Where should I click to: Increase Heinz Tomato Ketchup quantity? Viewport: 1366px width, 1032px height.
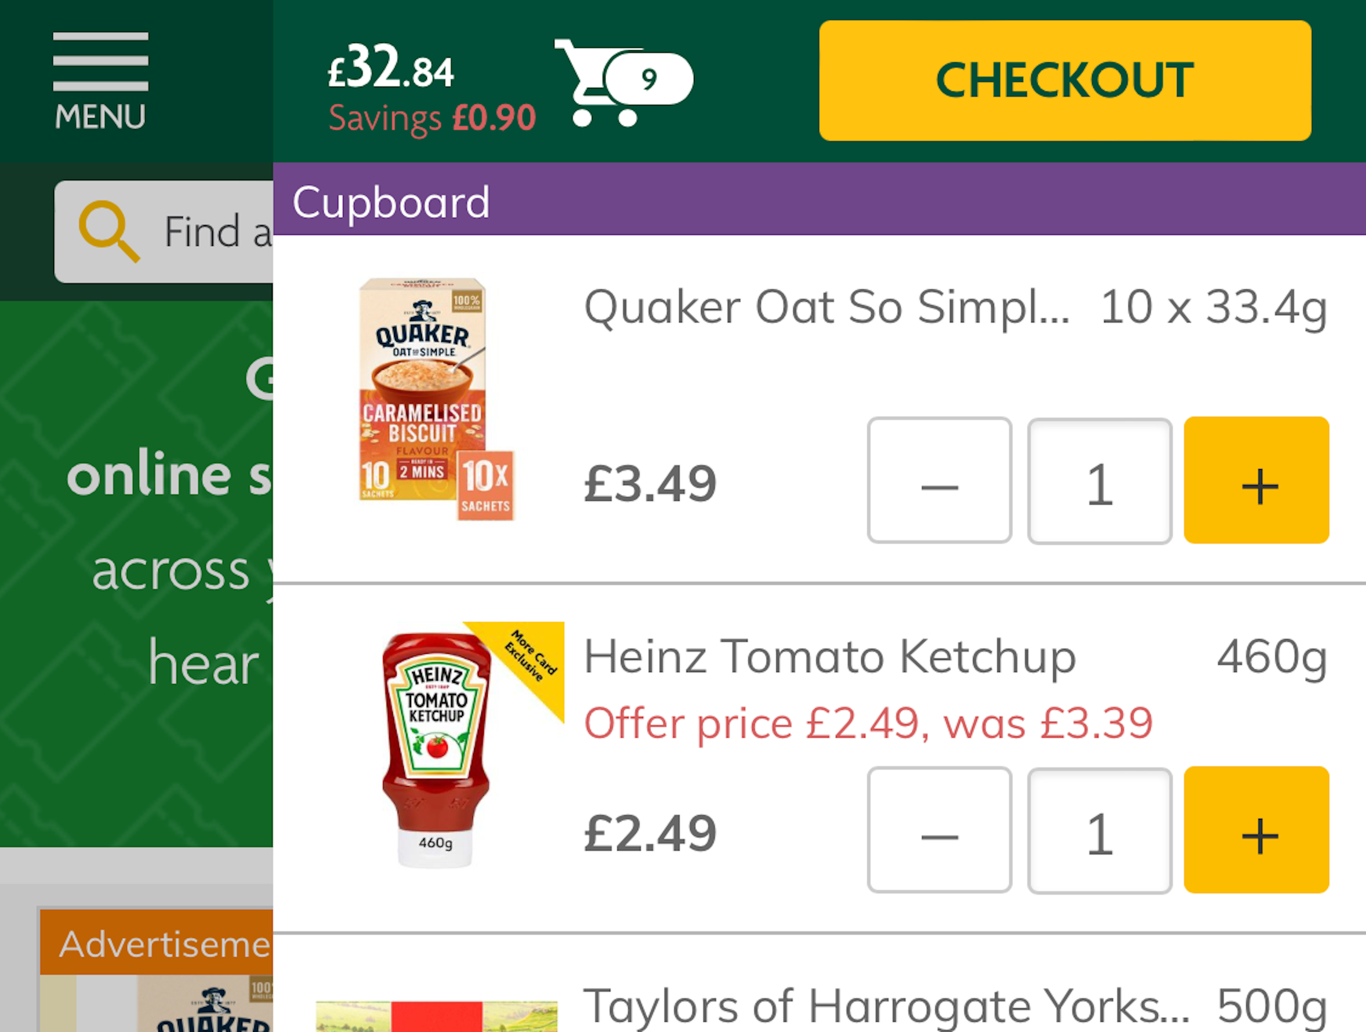[x=1256, y=830]
